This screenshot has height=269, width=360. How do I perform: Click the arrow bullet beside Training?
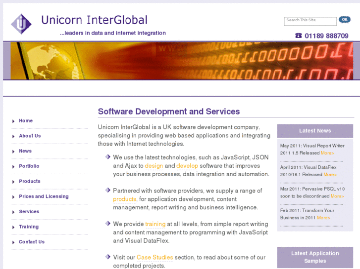click(13, 227)
